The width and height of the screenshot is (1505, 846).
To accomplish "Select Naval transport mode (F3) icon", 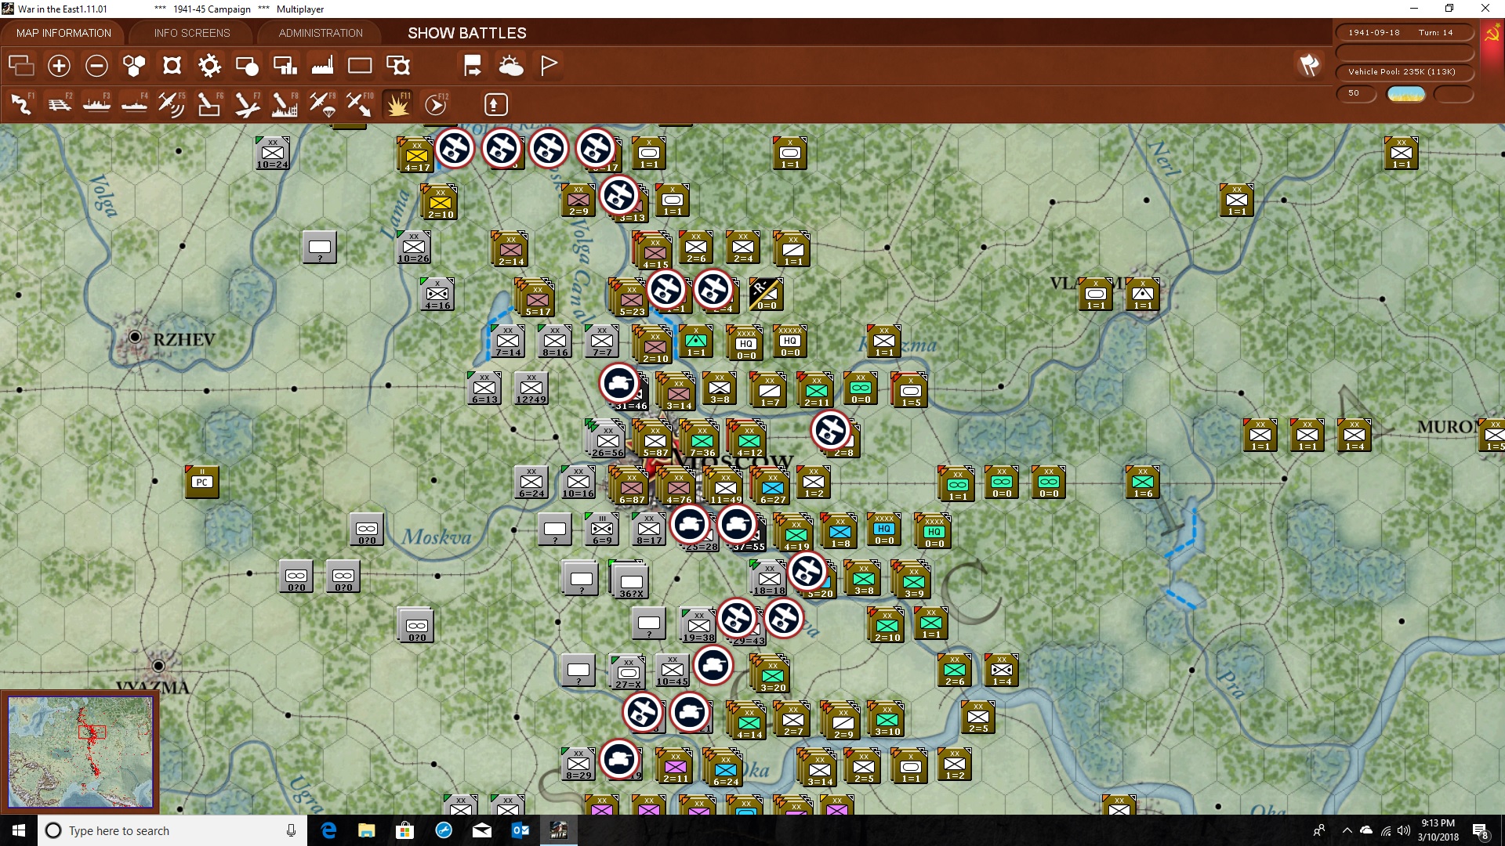I will point(96,104).
